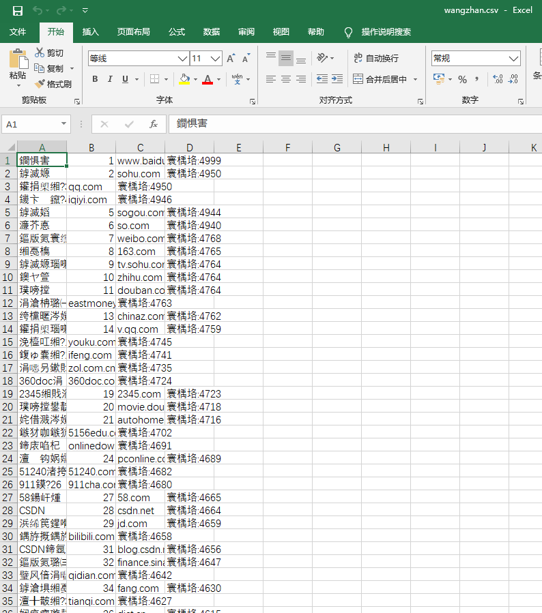Expand the 复制 dropdown arrow
The width and height of the screenshot is (542, 613).
click(72, 69)
